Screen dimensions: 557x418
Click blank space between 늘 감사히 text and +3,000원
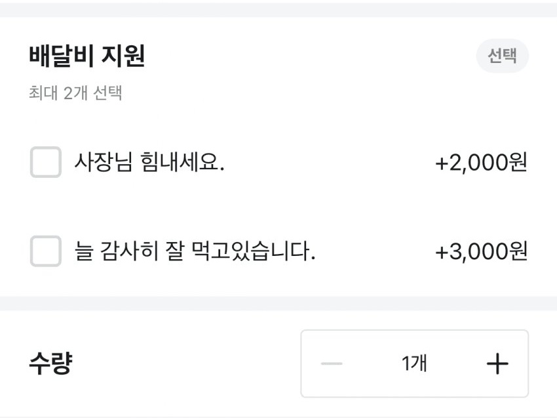point(374,252)
